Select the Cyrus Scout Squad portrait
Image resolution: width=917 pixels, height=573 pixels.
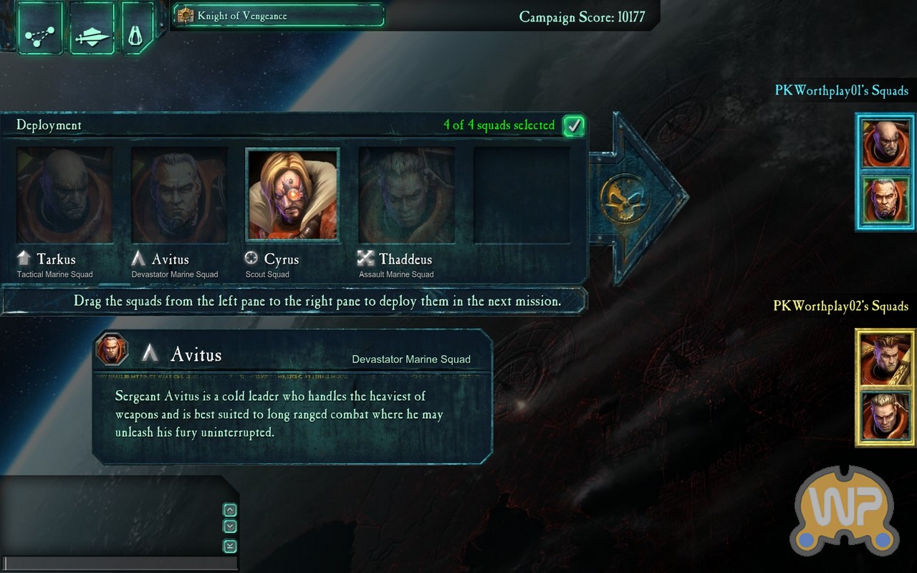292,195
